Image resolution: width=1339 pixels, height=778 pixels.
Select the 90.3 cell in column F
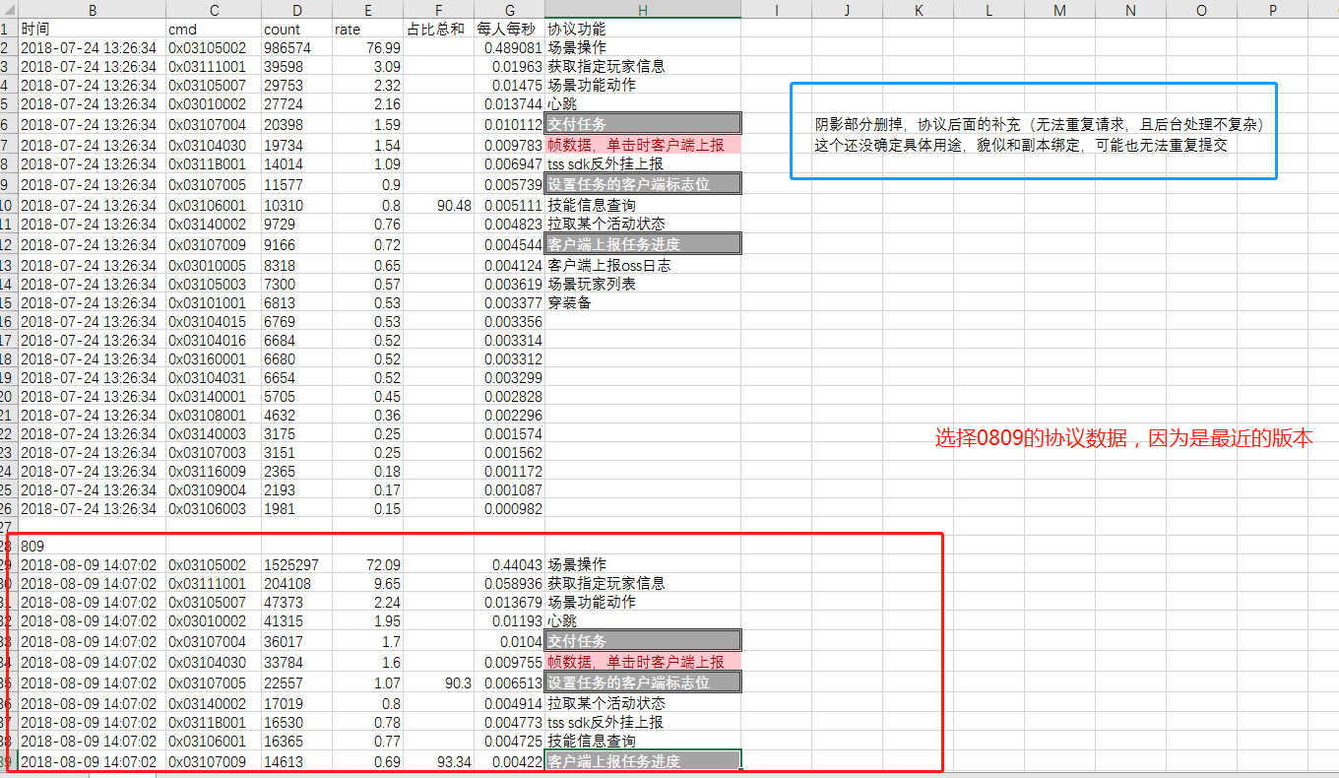pyautogui.click(x=438, y=682)
